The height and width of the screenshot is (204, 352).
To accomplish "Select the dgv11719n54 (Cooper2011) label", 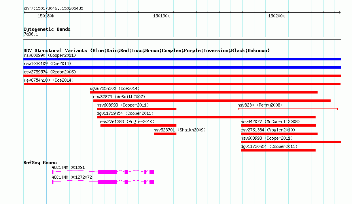I will 125,113.
